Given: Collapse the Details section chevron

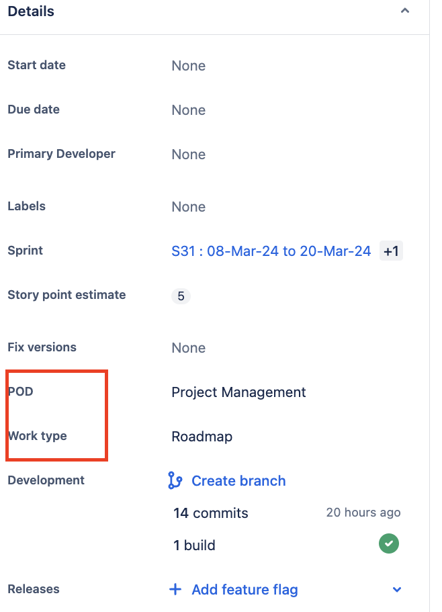Looking at the screenshot, I should [404, 11].
